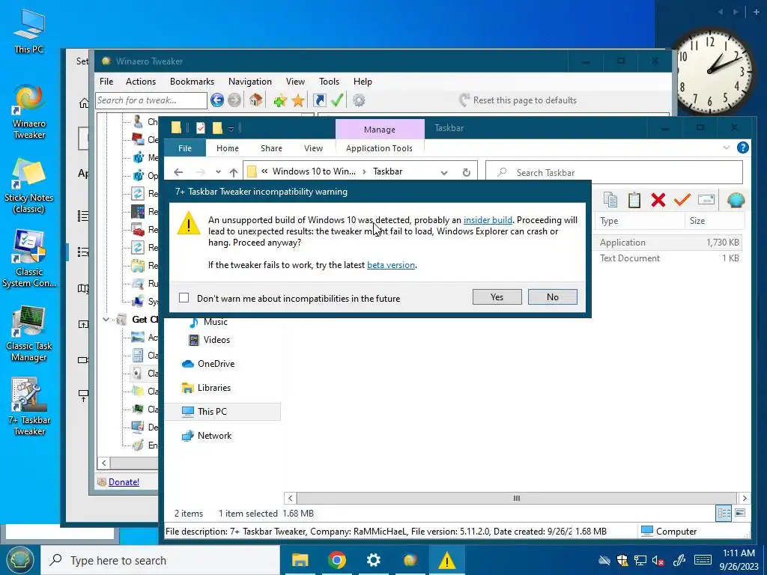Switch Explorer to Large icons view
767x575 pixels.
[740, 513]
